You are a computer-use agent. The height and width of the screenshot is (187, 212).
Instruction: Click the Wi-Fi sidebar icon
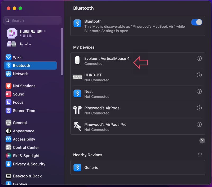tap(8, 57)
